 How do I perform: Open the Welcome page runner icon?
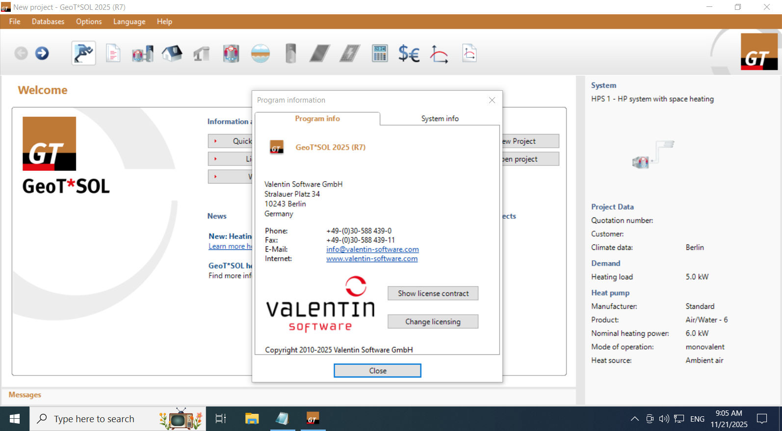point(83,53)
